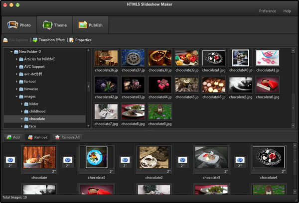Click the Remove button

(x=37, y=137)
